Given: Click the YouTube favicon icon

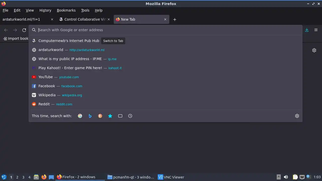Looking at the screenshot, I should click(34, 77).
